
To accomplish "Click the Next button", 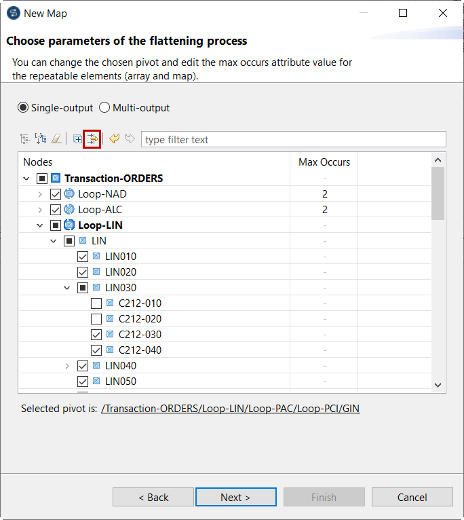I will 235,497.
